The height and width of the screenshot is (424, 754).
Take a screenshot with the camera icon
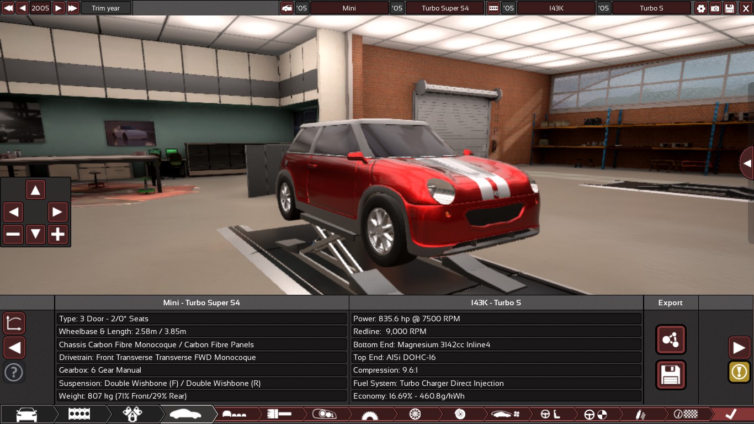click(x=715, y=8)
